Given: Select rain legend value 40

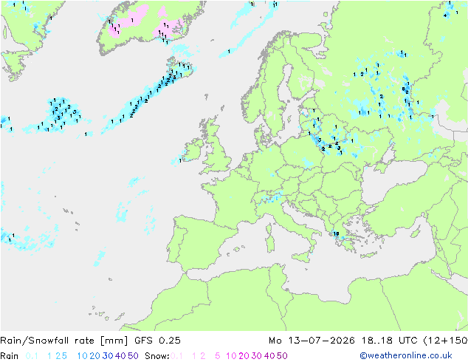Looking at the screenshot, I should (120, 356).
